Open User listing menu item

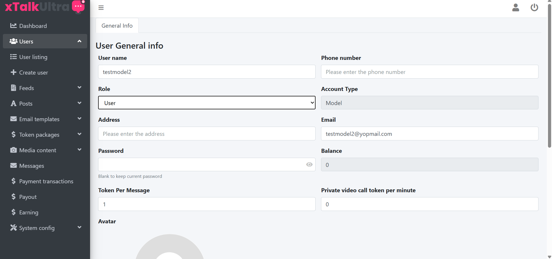click(33, 57)
